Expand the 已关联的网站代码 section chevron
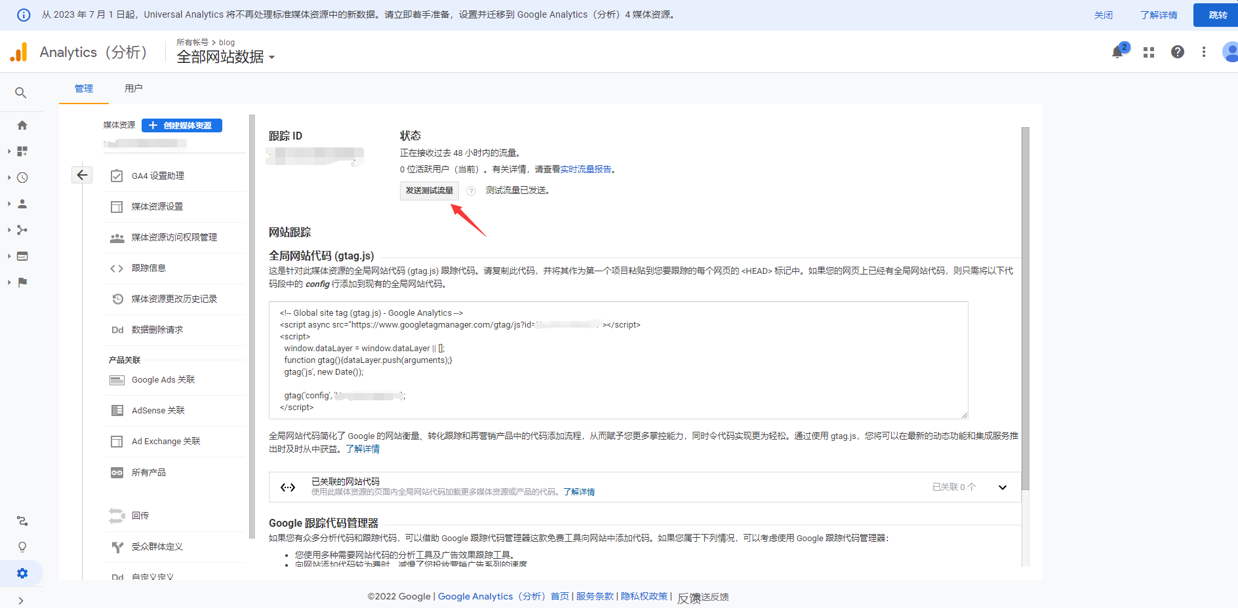 [x=1003, y=487]
